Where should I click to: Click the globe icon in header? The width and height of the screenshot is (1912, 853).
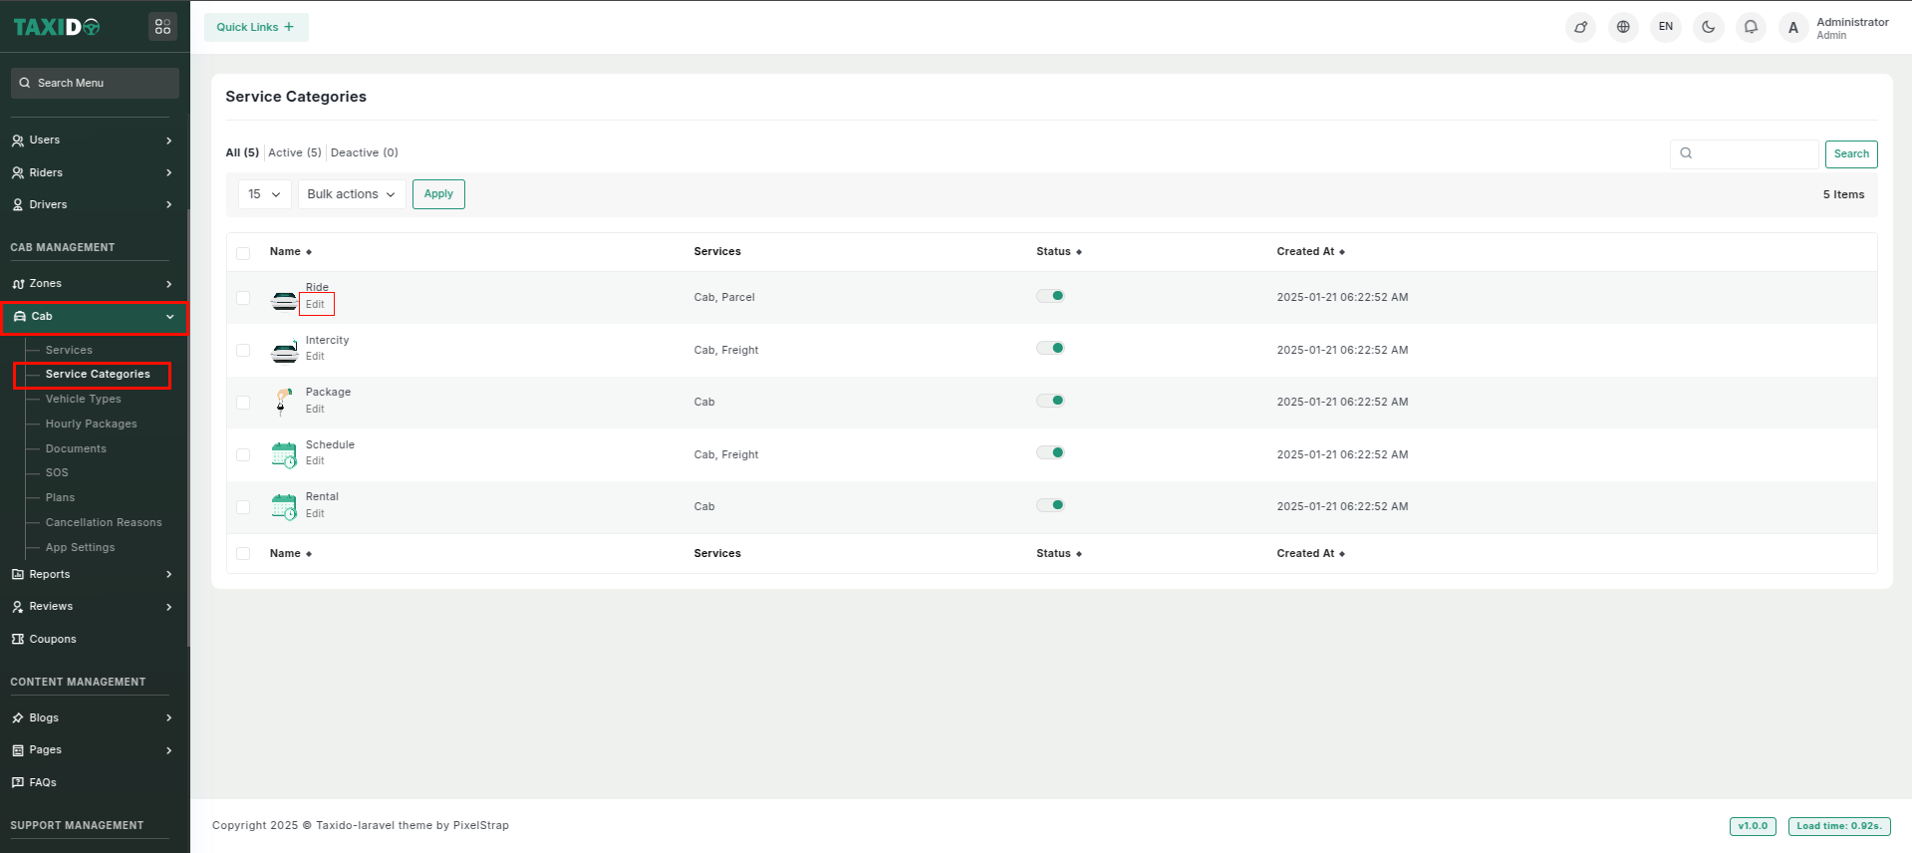1623,27
